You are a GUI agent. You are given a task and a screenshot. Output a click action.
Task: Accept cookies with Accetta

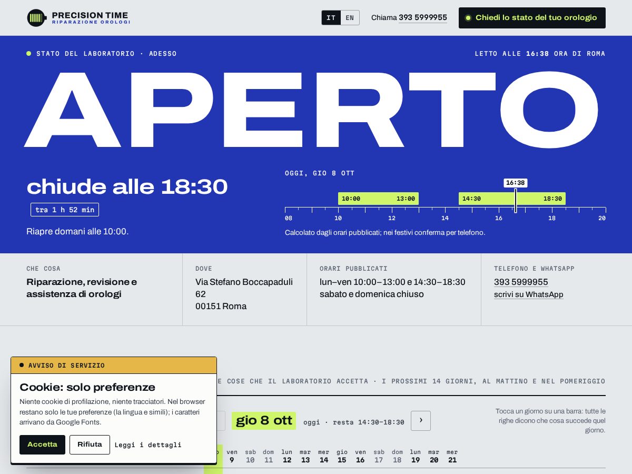pos(42,445)
